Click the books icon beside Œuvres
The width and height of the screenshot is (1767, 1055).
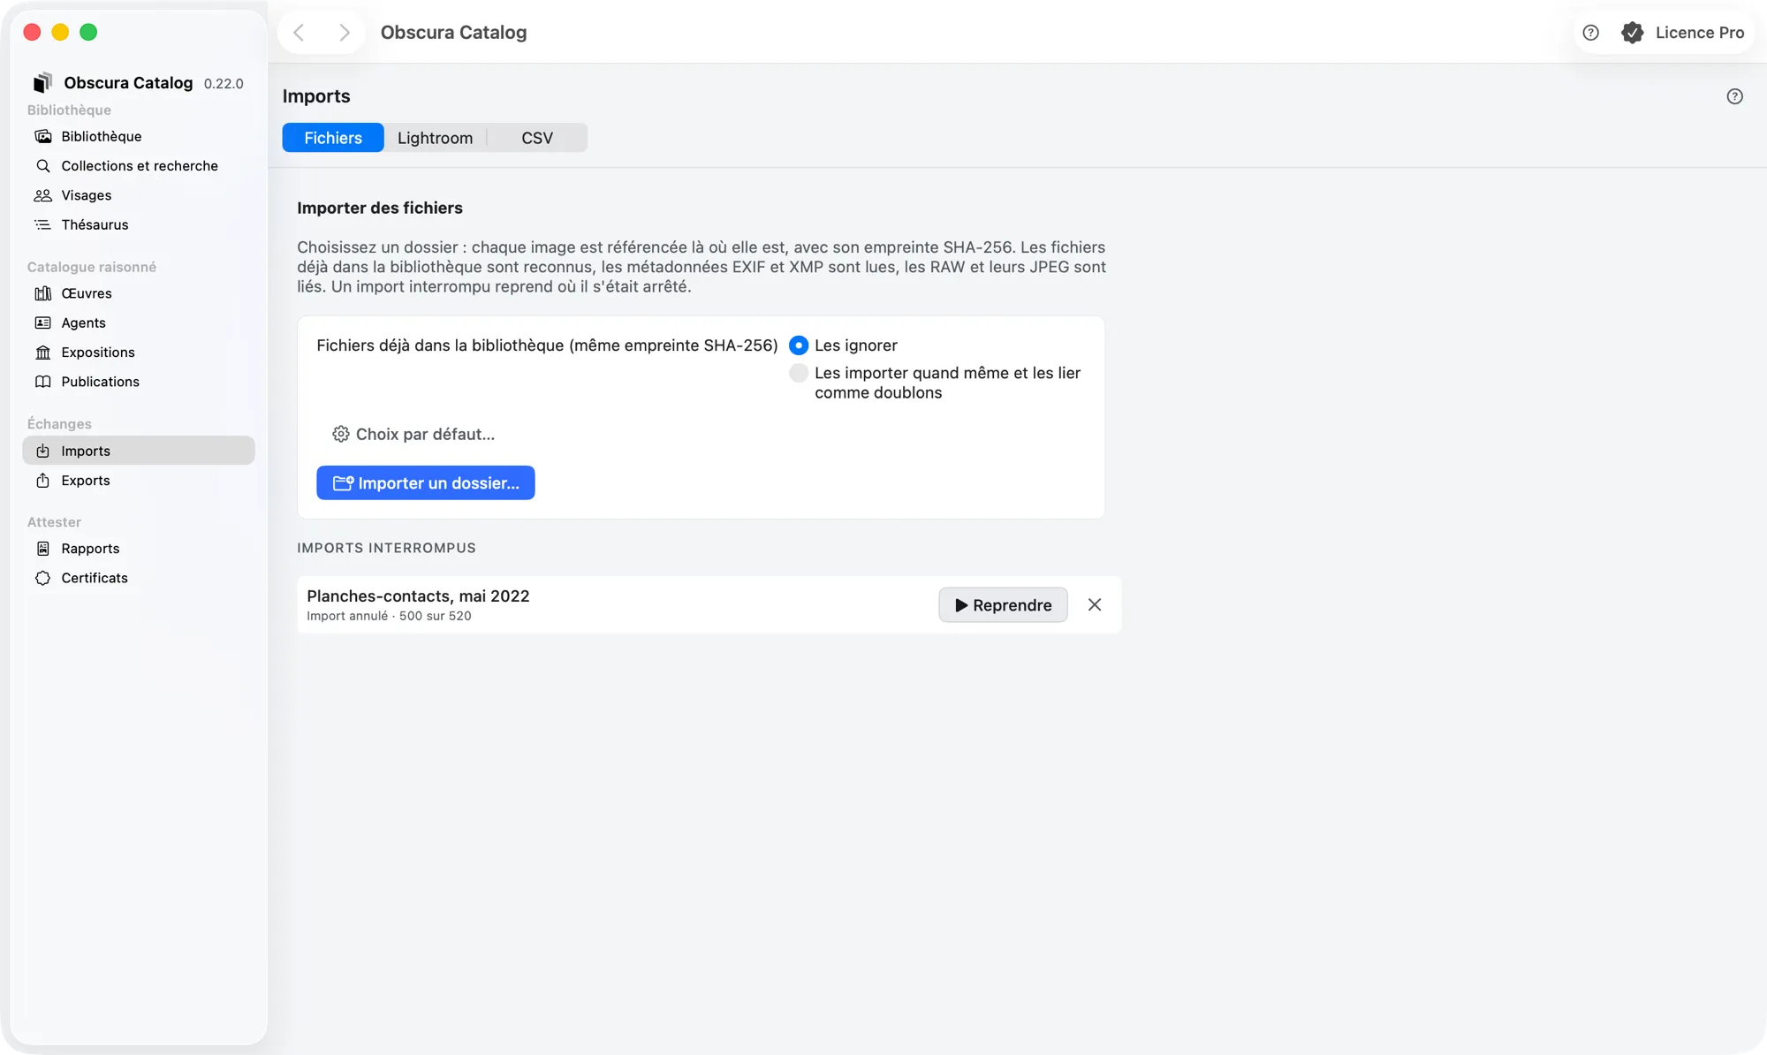click(x=42, y=293)
